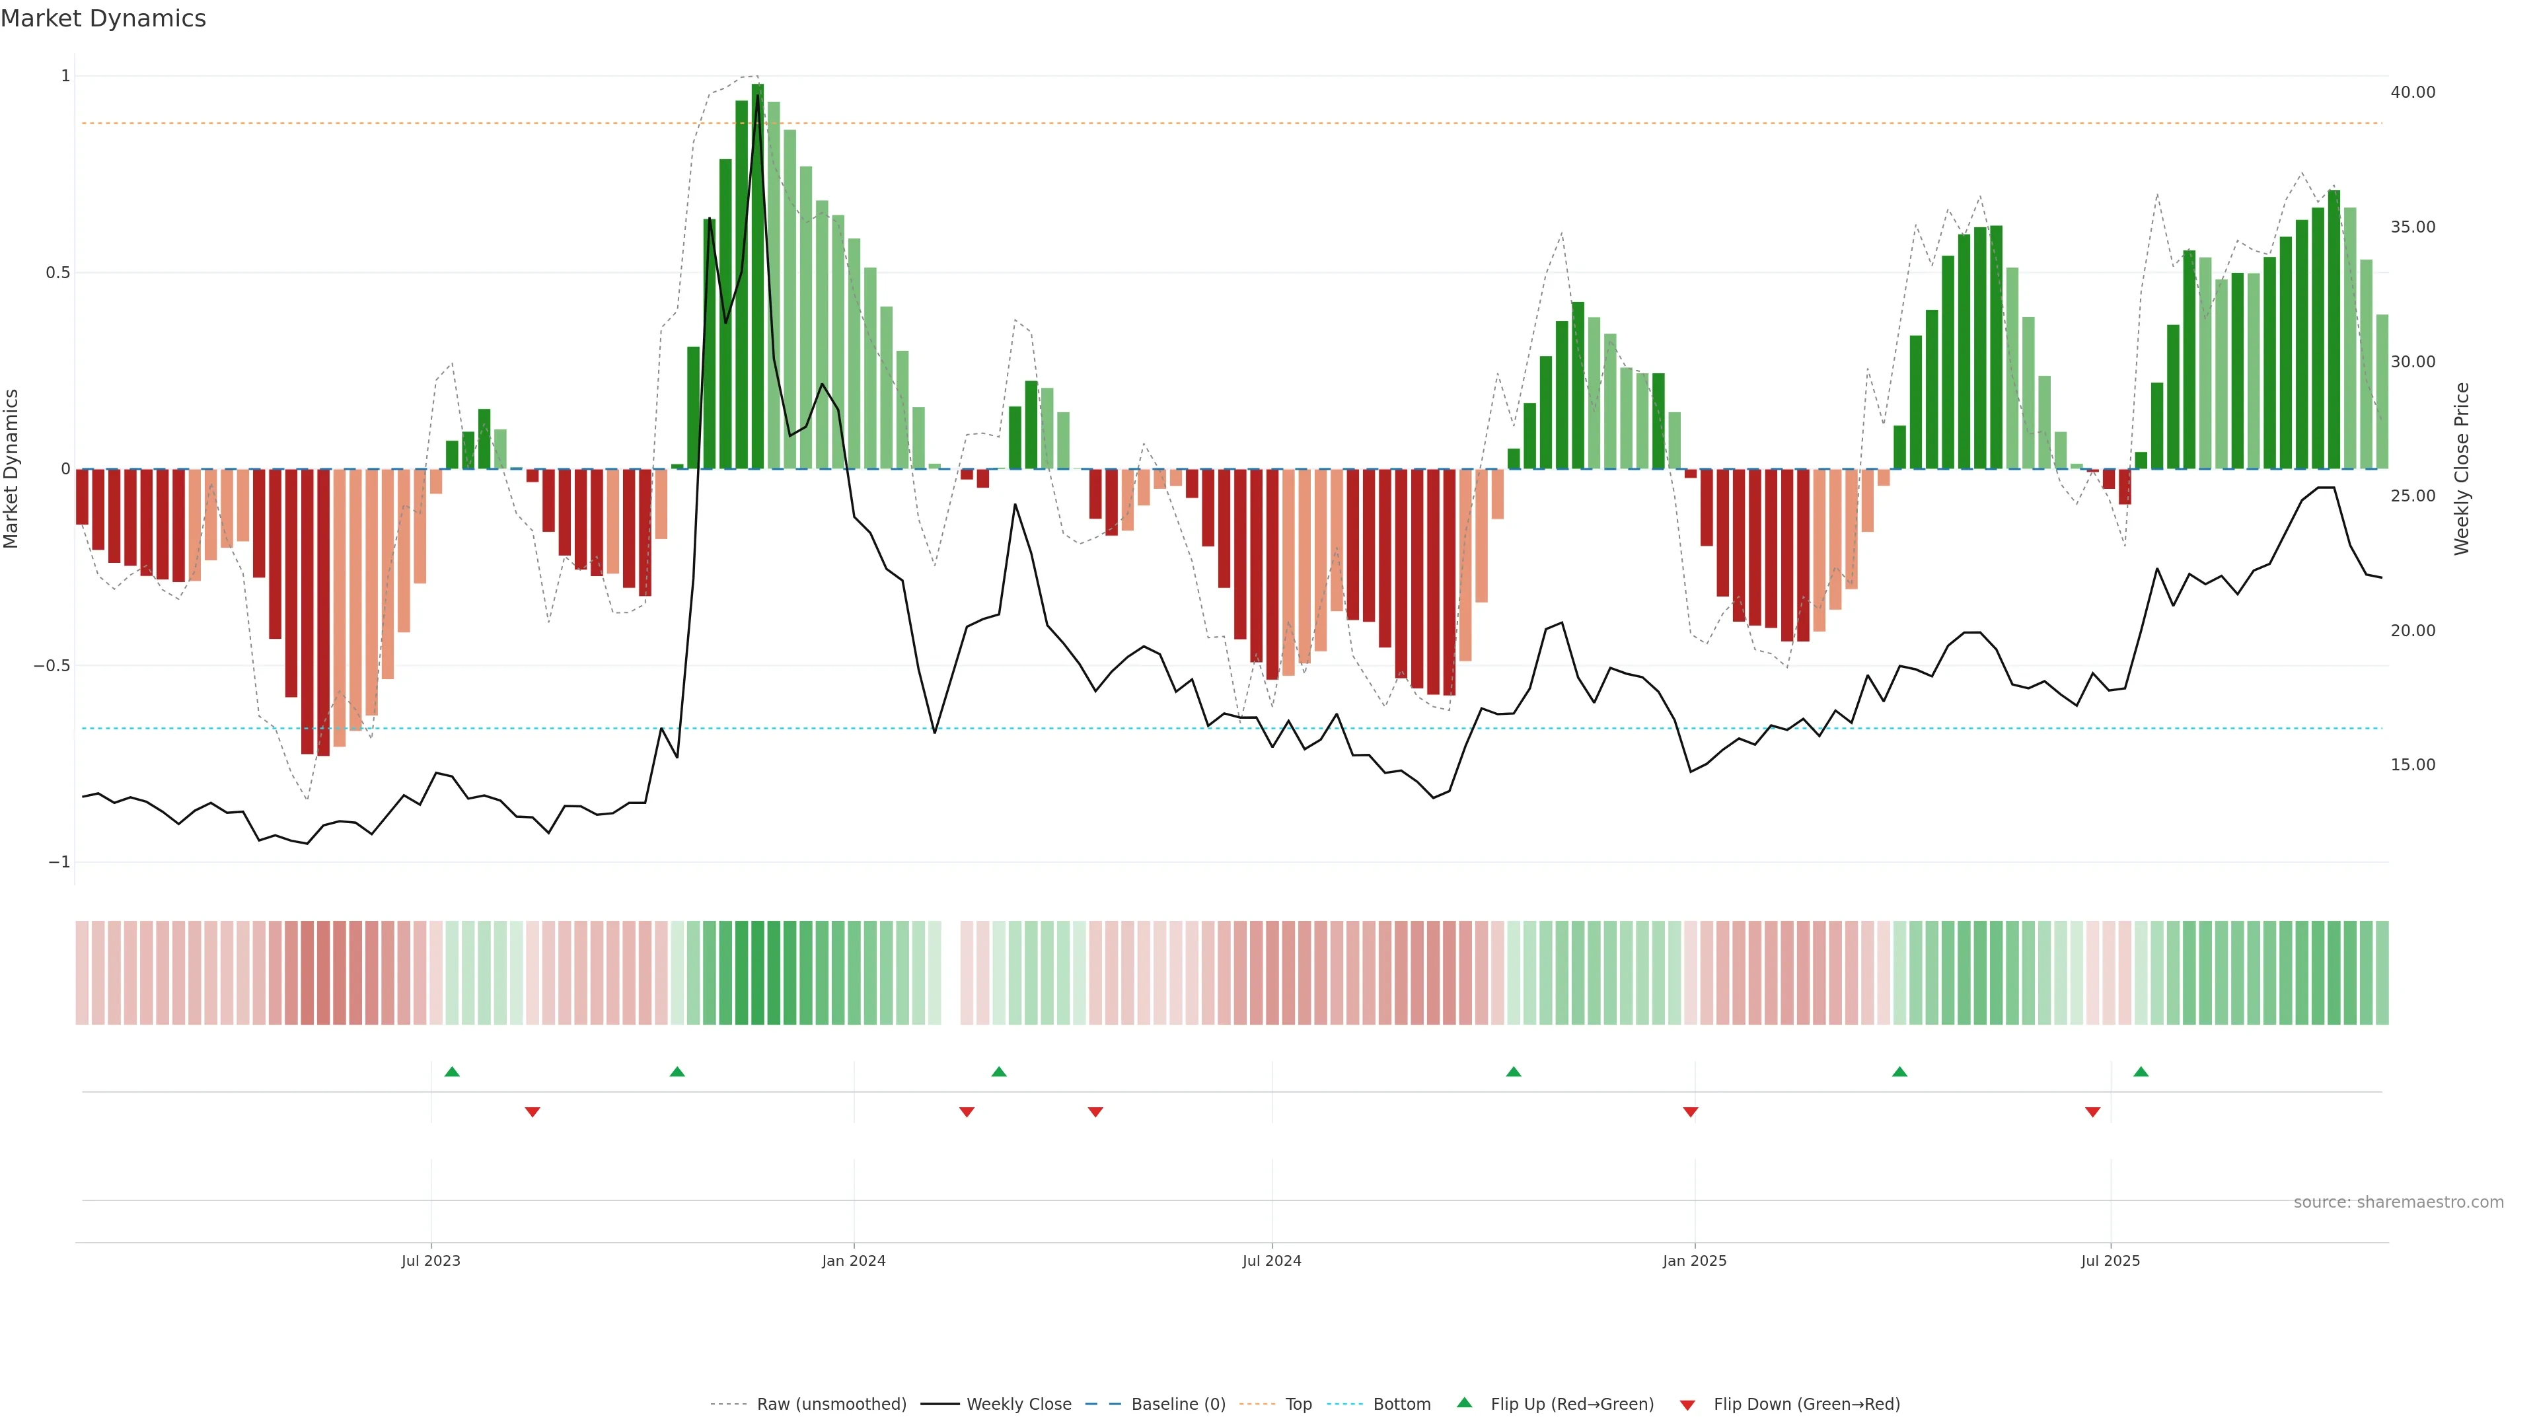Click the orange dashed Top threshold line
The image size is (2537, 1427).
tap(1280, 123)
